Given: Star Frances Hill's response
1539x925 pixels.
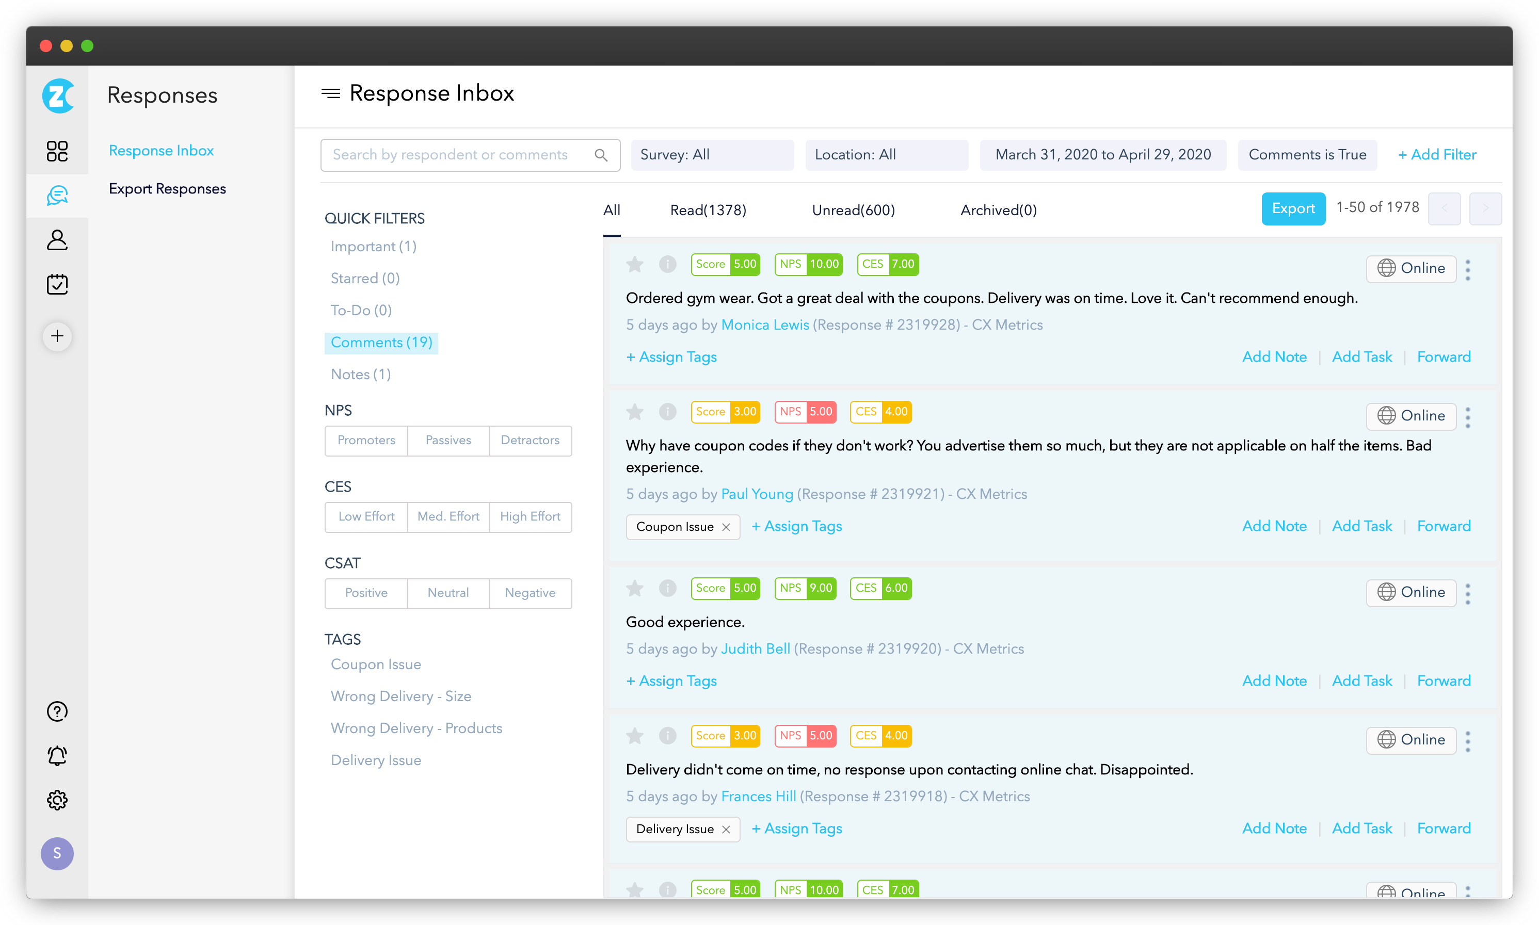Looking at the screenshot, I should point(635,736).
